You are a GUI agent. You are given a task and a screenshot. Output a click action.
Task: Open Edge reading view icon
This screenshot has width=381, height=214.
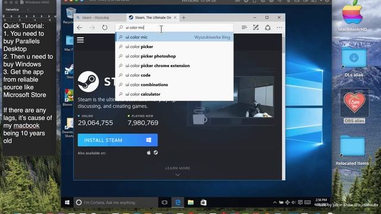coord(244,27)
